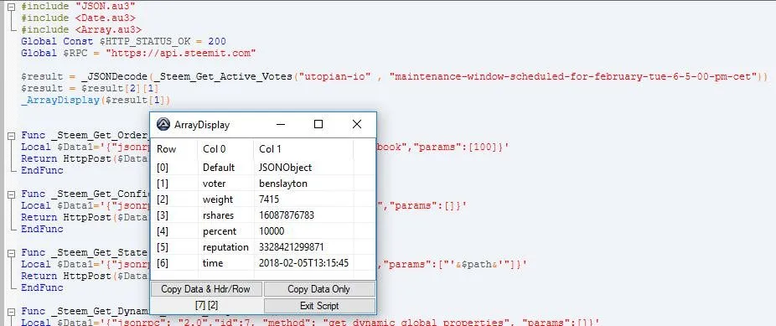
Task: Collapse the _Steem_Get_Config function fold marker
Action: click(x=12, y=194)
